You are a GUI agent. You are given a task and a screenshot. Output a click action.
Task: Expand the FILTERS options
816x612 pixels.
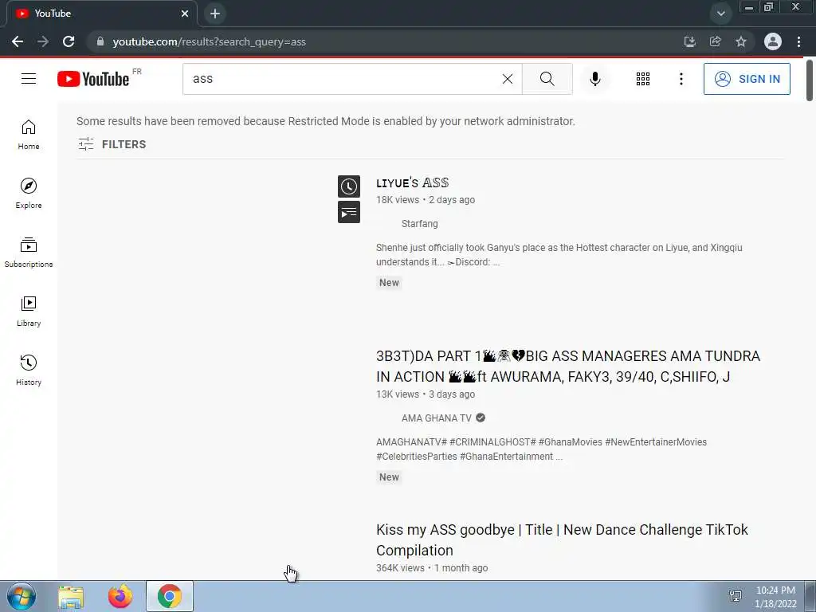(112, 144)
